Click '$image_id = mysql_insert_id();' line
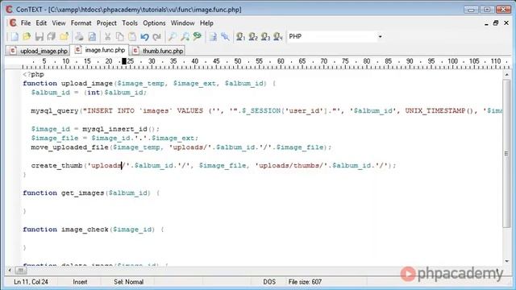The height and width of the screenshot is (290, 516). 95,129
